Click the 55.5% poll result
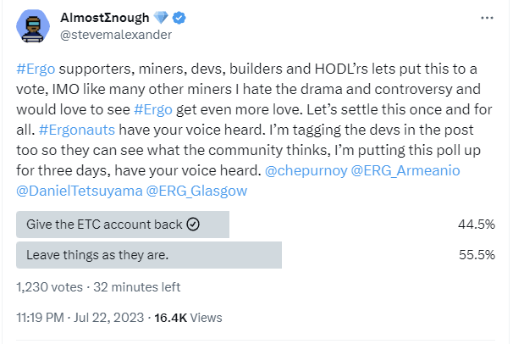Viewport: 513px width, 344px height. tap(477, 255)
